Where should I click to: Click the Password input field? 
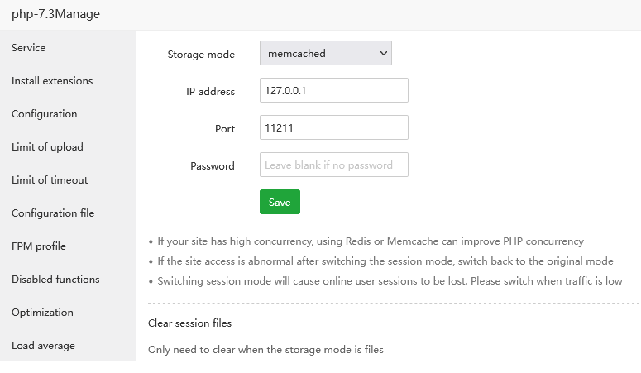333,165
